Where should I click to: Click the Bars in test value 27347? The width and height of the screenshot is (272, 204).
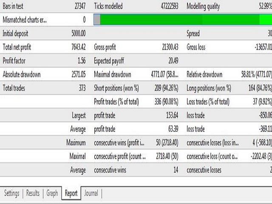point(80,6)
